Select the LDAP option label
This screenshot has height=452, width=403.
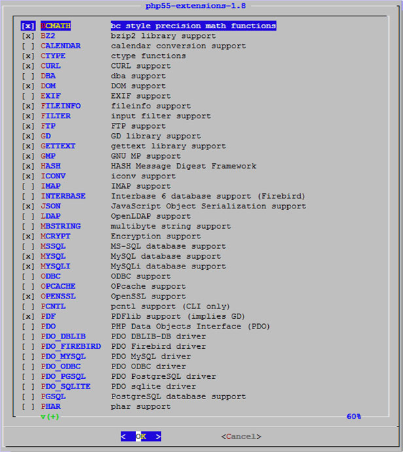(x=50, y=216)
